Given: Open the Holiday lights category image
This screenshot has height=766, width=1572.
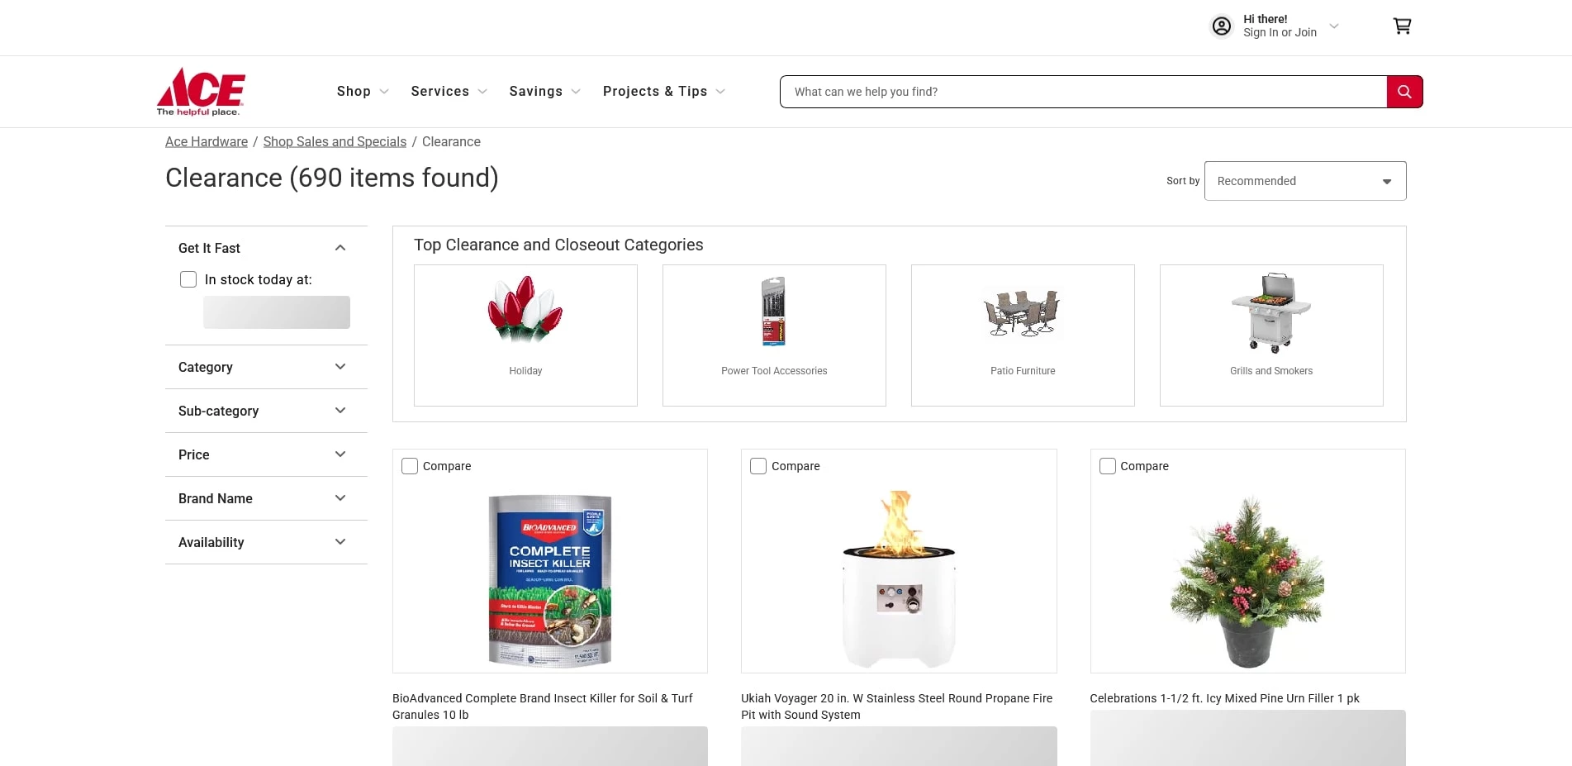Looking at the screenshot, I should pos(525,310).
